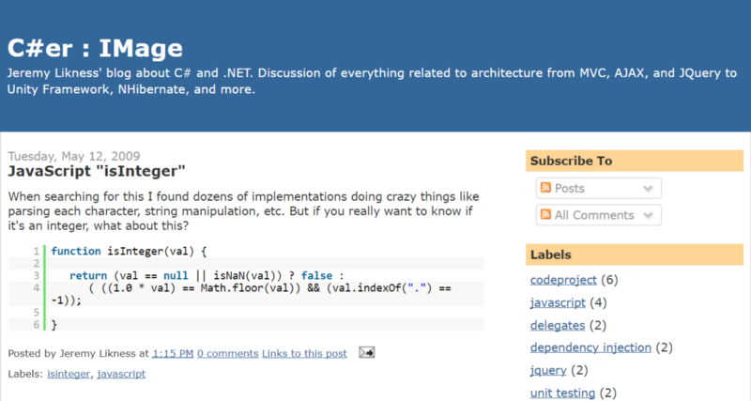
Task: Click code line 1 function isInteger(val)
Action: (129, 251)
